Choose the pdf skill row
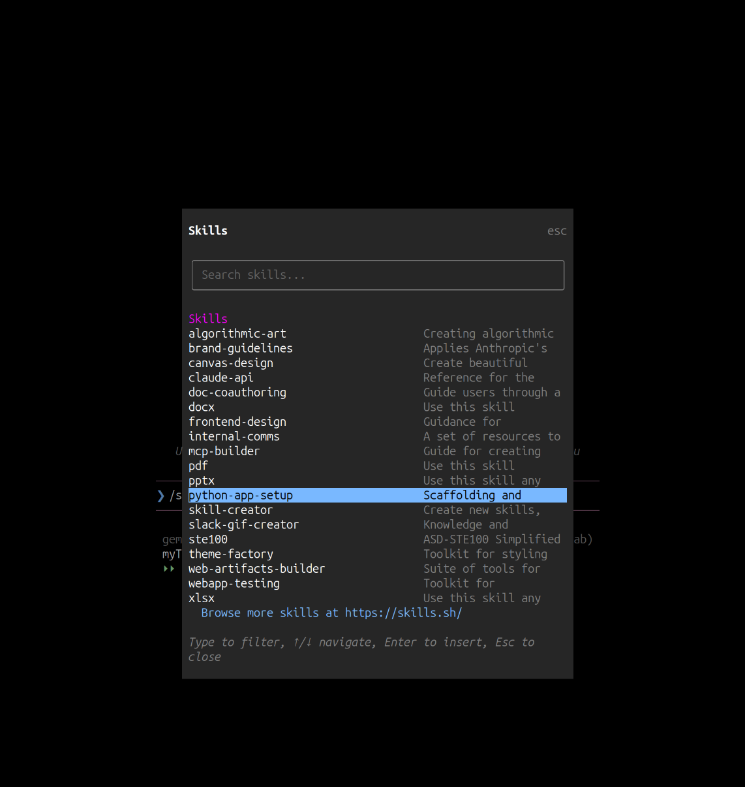This screenshot has width=745, height=787. point(378,466)
